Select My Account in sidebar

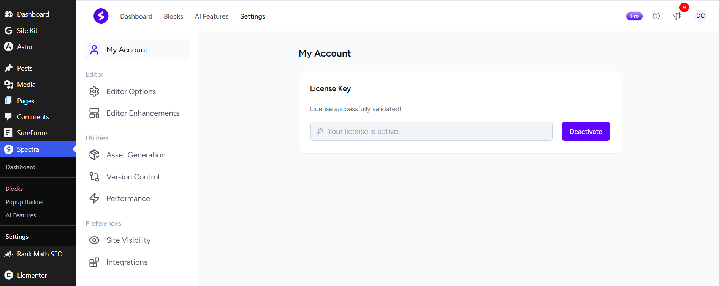coord(127,50)
